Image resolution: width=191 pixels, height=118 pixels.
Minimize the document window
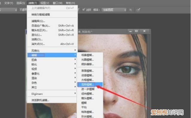[x=130, y=31]
